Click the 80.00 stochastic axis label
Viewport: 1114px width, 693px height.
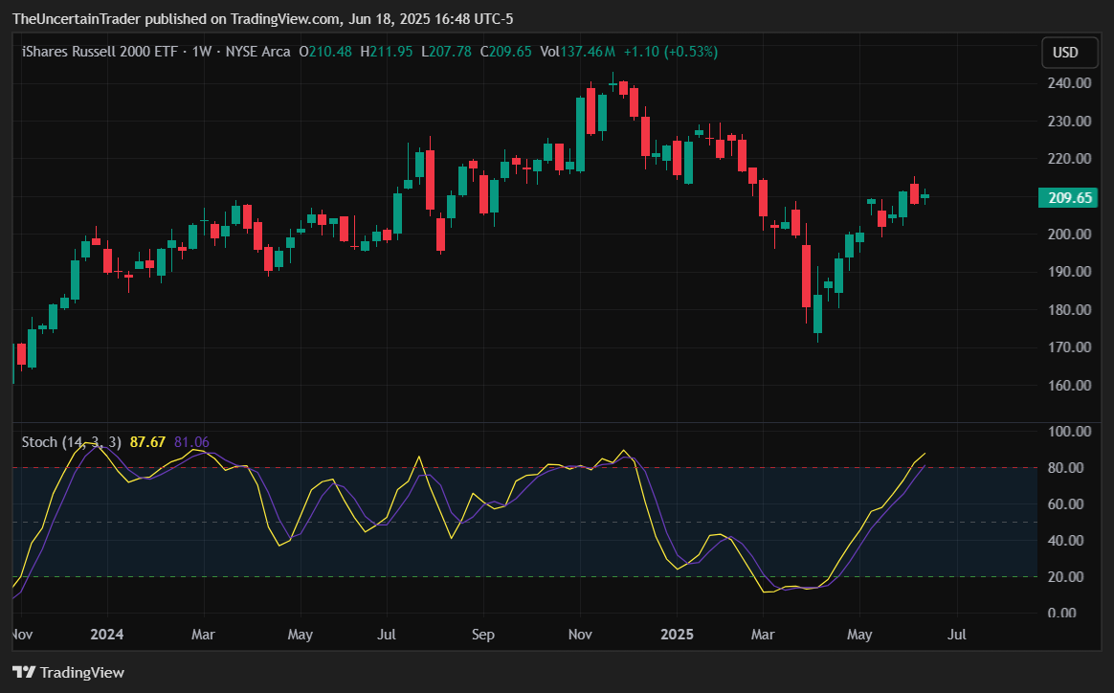coord(1065,468)
